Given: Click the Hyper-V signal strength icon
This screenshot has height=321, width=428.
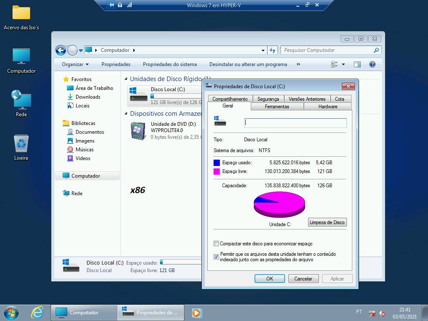Looking at the screenshot, I should pos(130,5).
